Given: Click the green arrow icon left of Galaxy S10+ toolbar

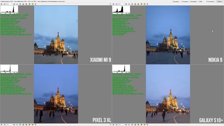Looking at the screenshot, I should (111, 125).
